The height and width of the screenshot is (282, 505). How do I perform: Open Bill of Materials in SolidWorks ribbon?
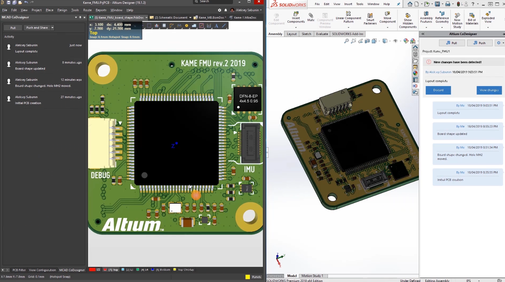(472, 19)
